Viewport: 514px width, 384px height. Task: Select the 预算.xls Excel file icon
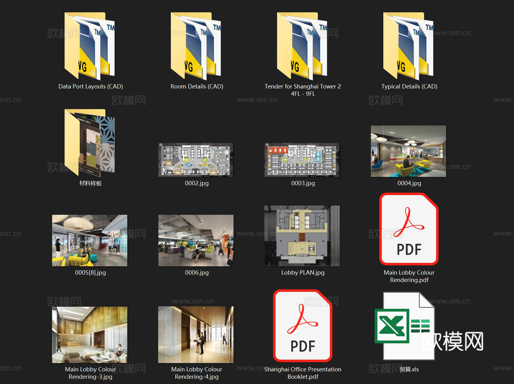pyautogui.click(x=405, y=326)
